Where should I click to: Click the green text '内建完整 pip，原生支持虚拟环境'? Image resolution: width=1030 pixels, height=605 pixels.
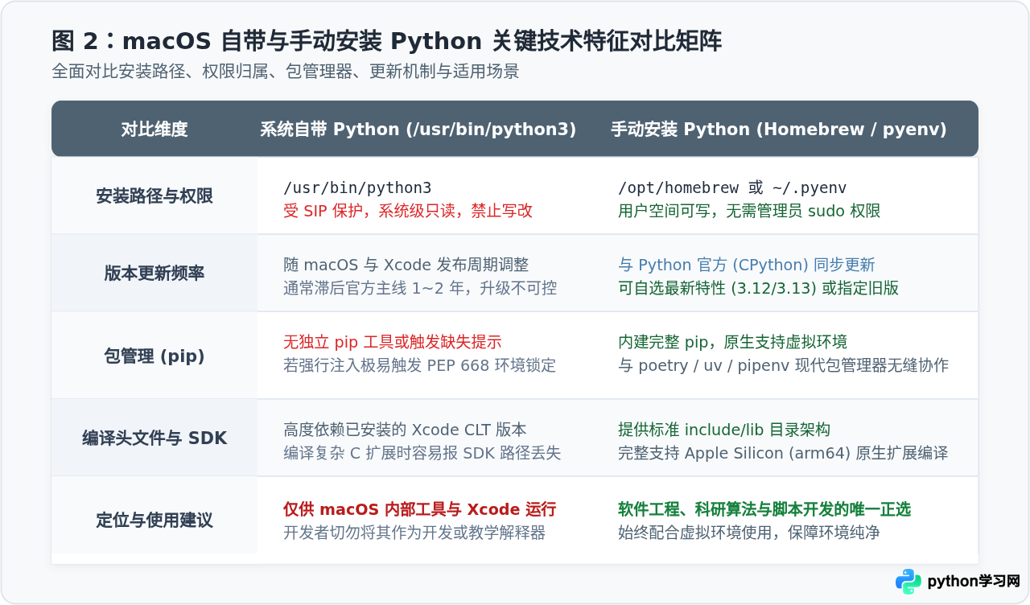[x=732, y=342]
